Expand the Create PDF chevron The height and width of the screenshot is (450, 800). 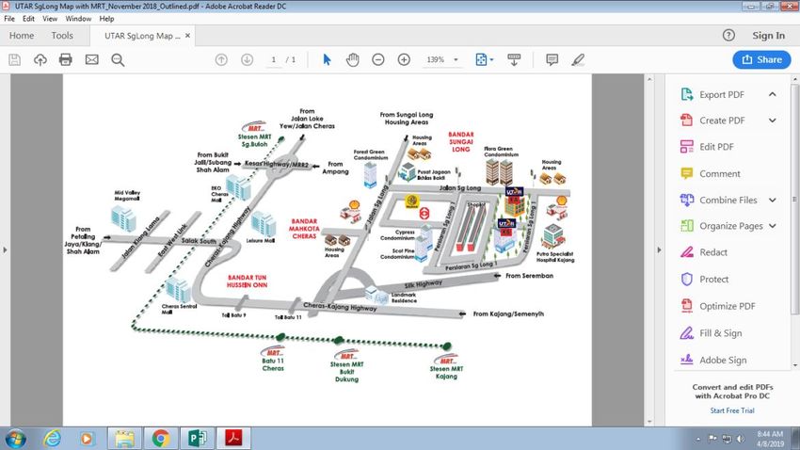click(773, 121)
